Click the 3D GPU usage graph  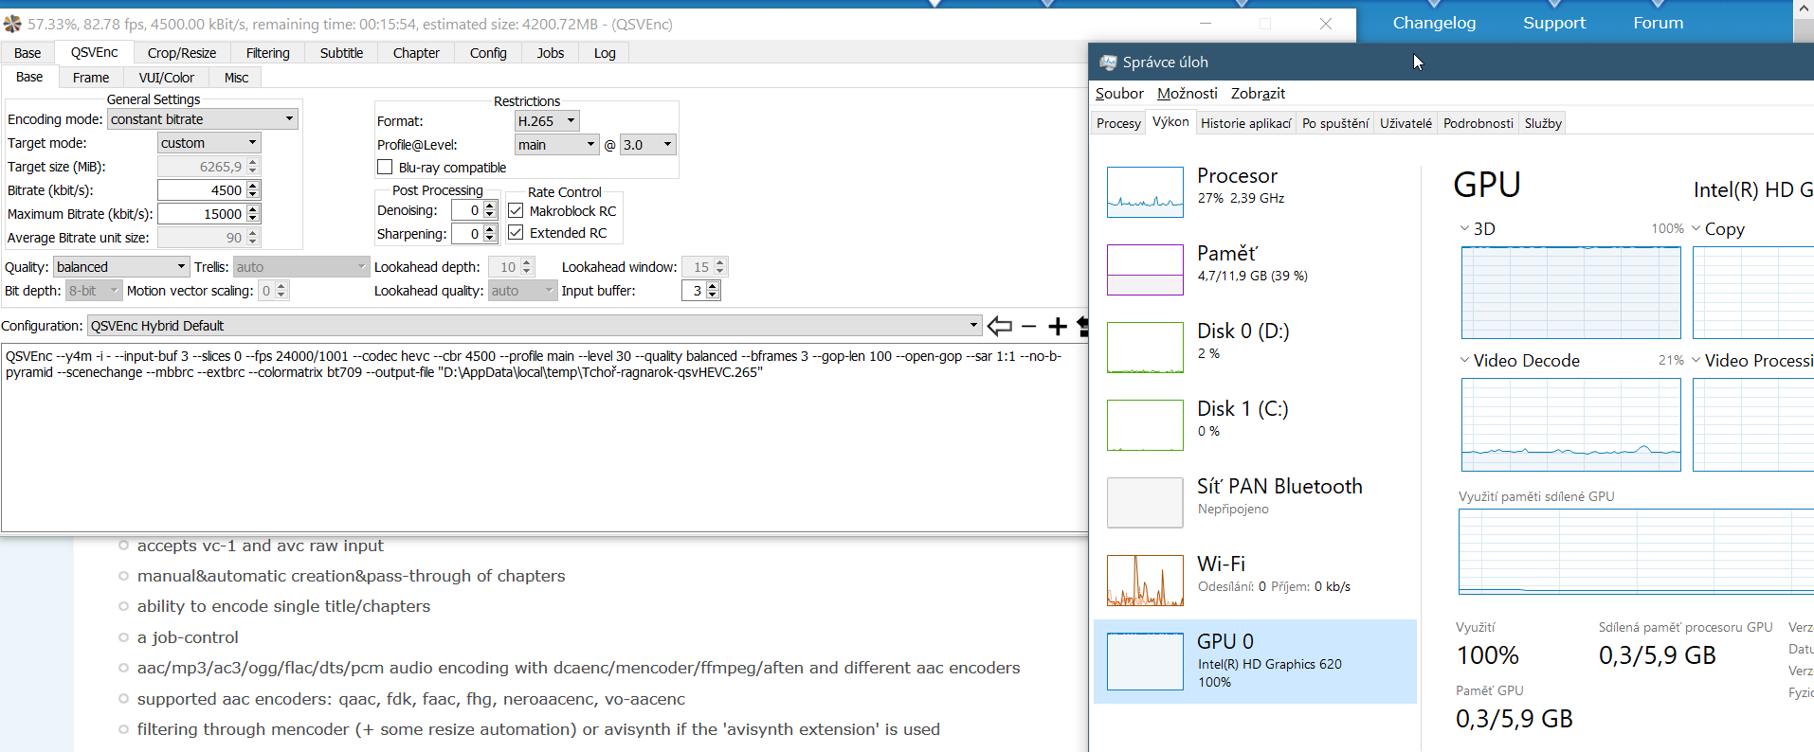(x=1571, y=293)
